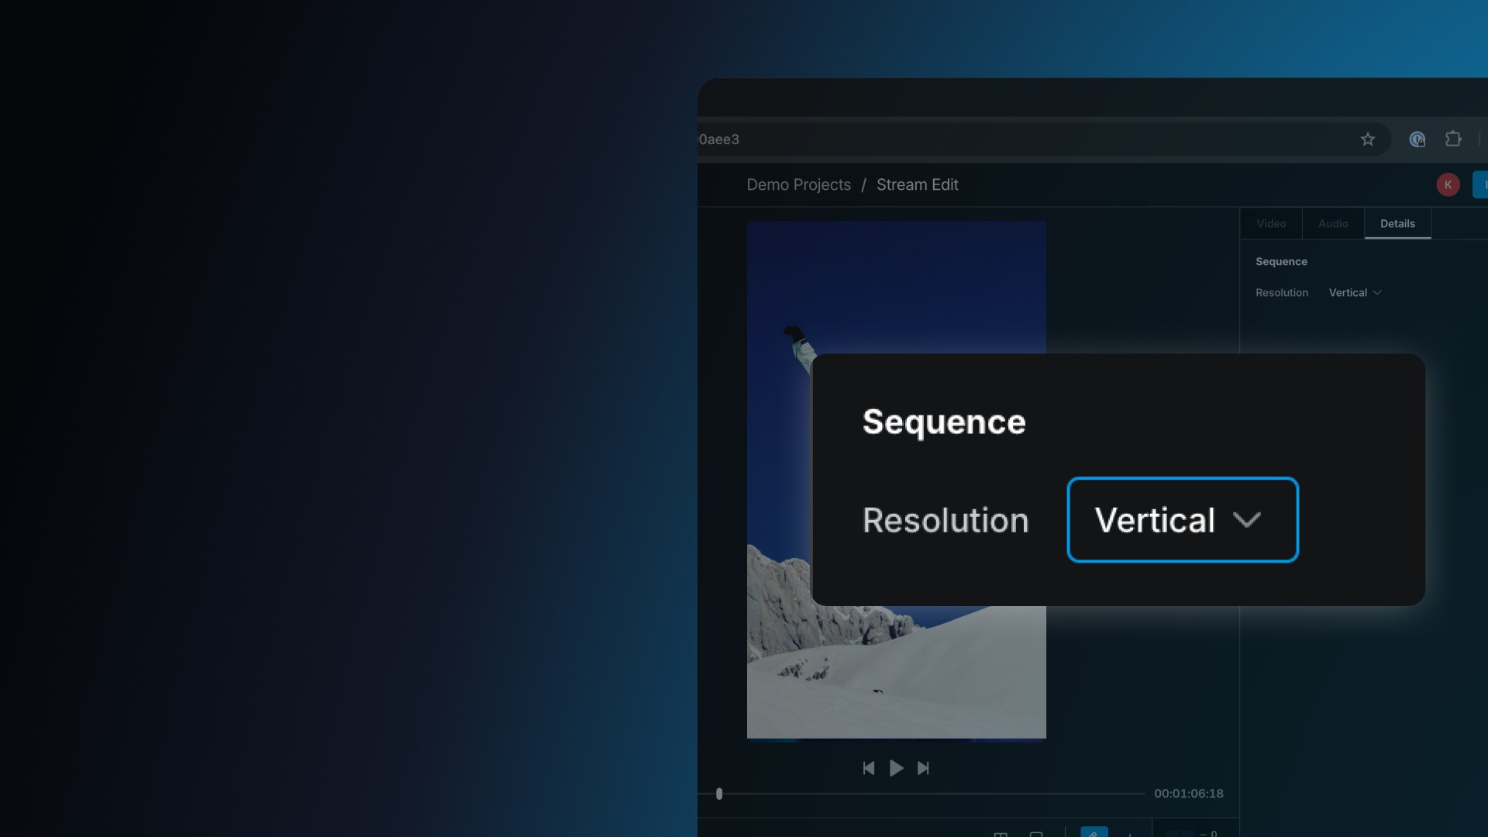Click the 00:01:06:18 timecode display
The height and width of the screenshot is (837, 1488).
tap(1189, 794)
